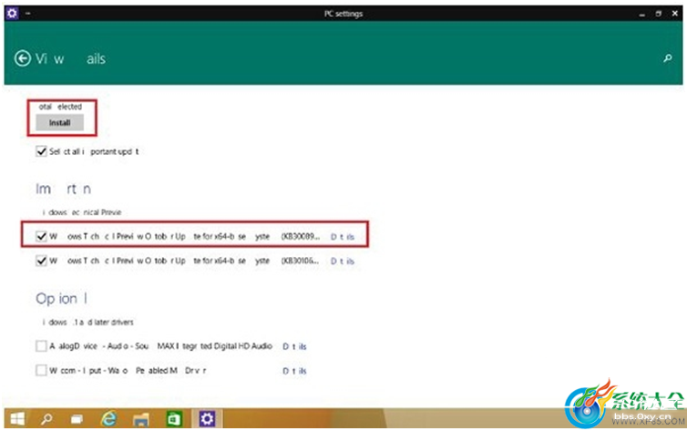Check the Wacom Input driver checkbox

41,371
